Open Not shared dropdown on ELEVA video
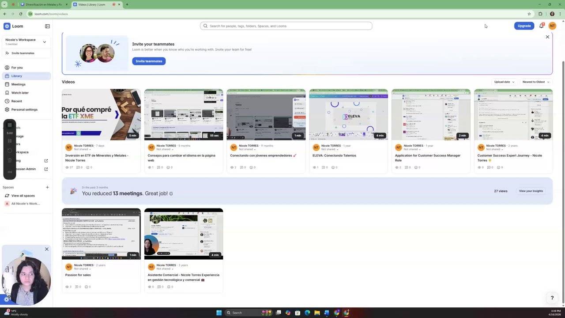This screenshot has height=318, width=565. (330, 149)
